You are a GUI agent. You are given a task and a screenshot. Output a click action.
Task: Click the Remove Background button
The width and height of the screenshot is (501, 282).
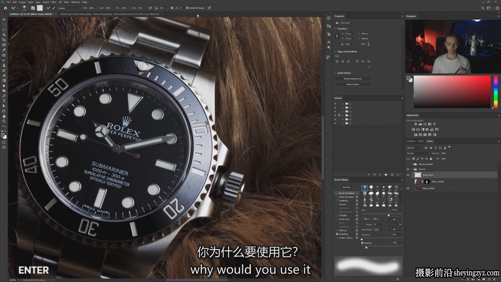[353, 79]
